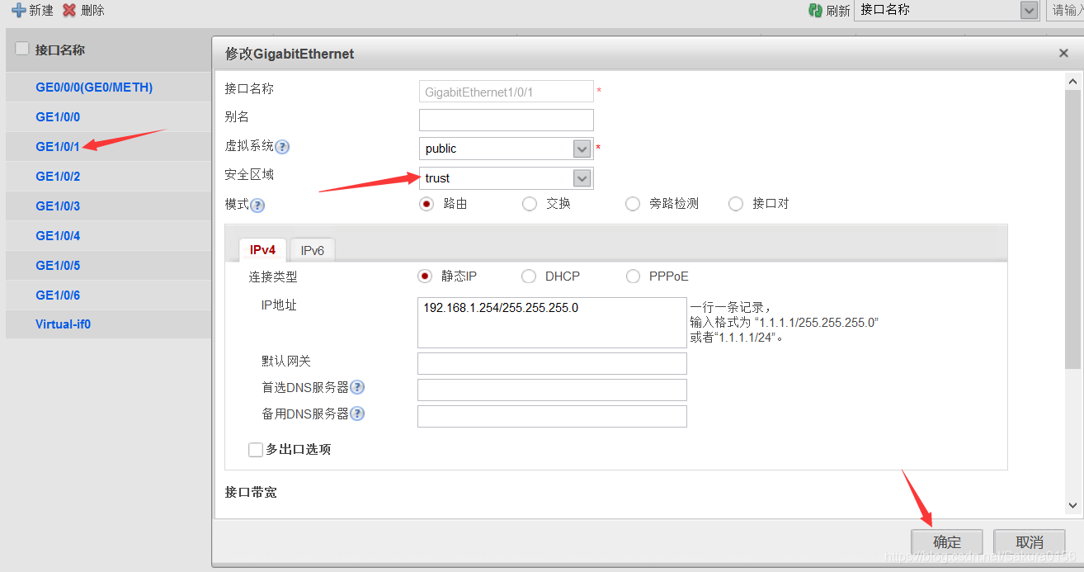
Task: Choose PPPoE connection type
Action: pos(633,277)
